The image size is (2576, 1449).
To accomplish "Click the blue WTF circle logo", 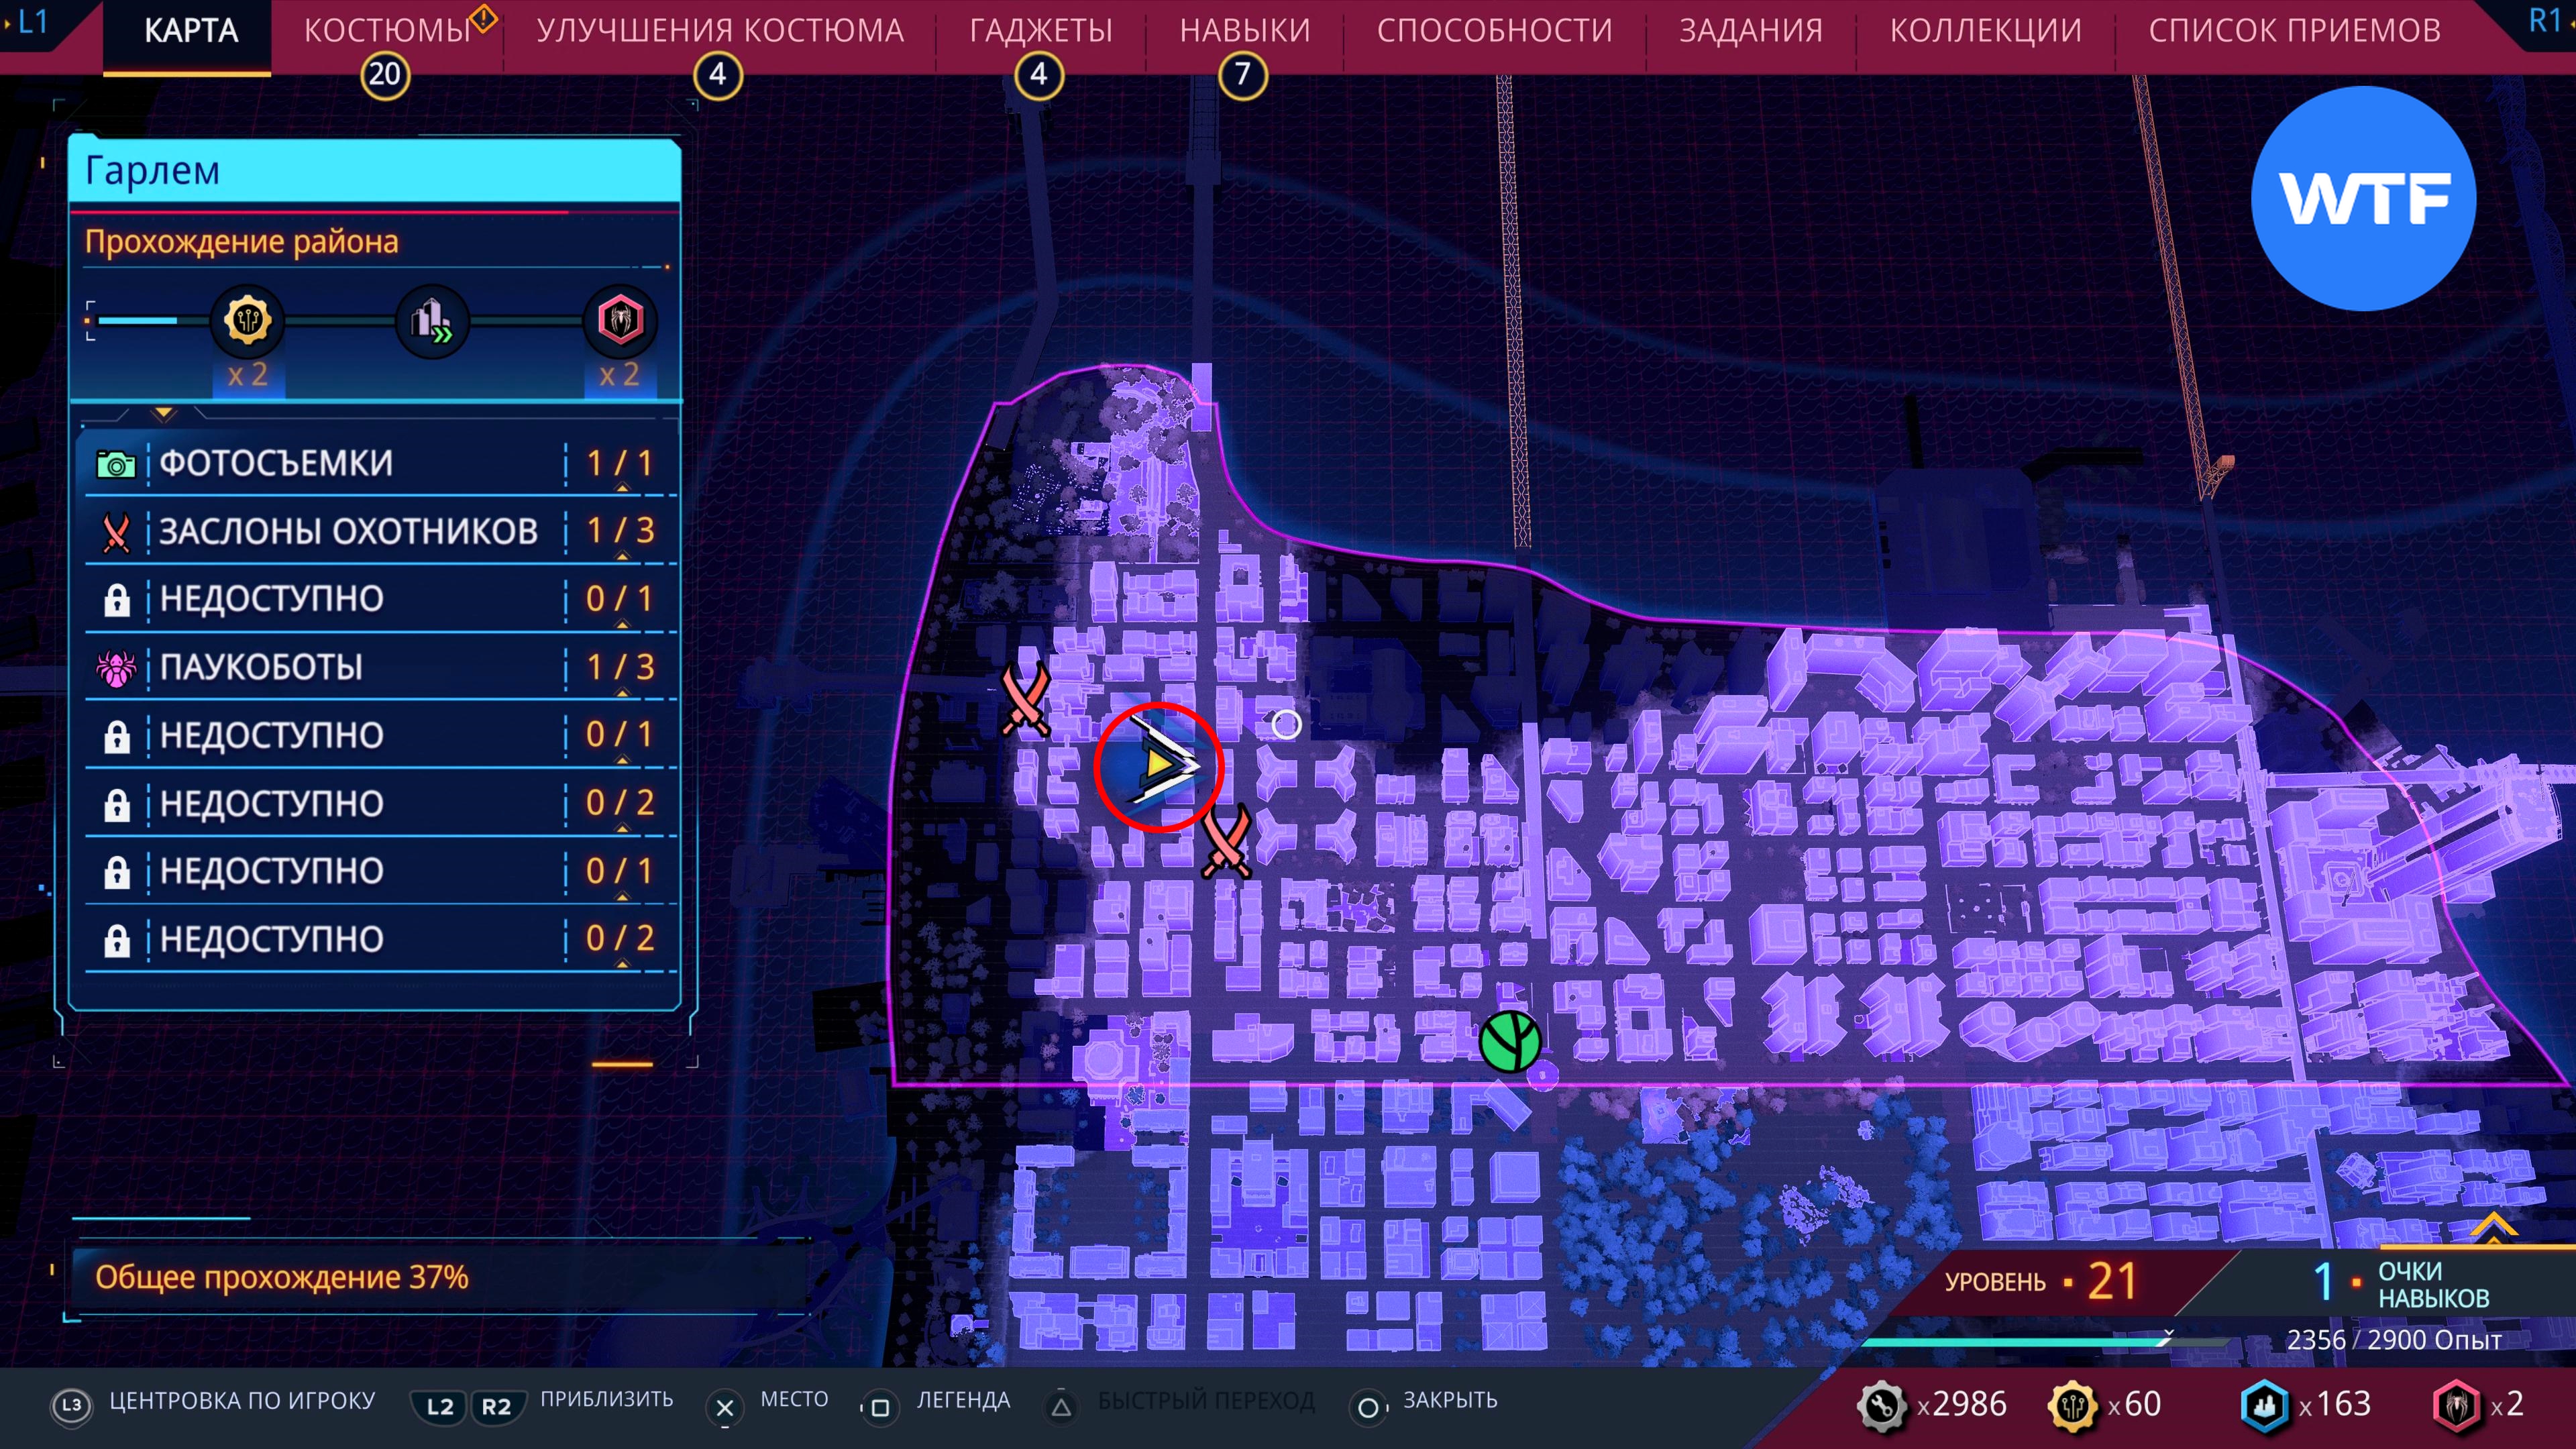I will (x=2363, y=198).
